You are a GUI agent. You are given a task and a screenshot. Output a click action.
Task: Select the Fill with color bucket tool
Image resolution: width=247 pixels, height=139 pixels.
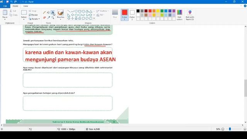49,12
